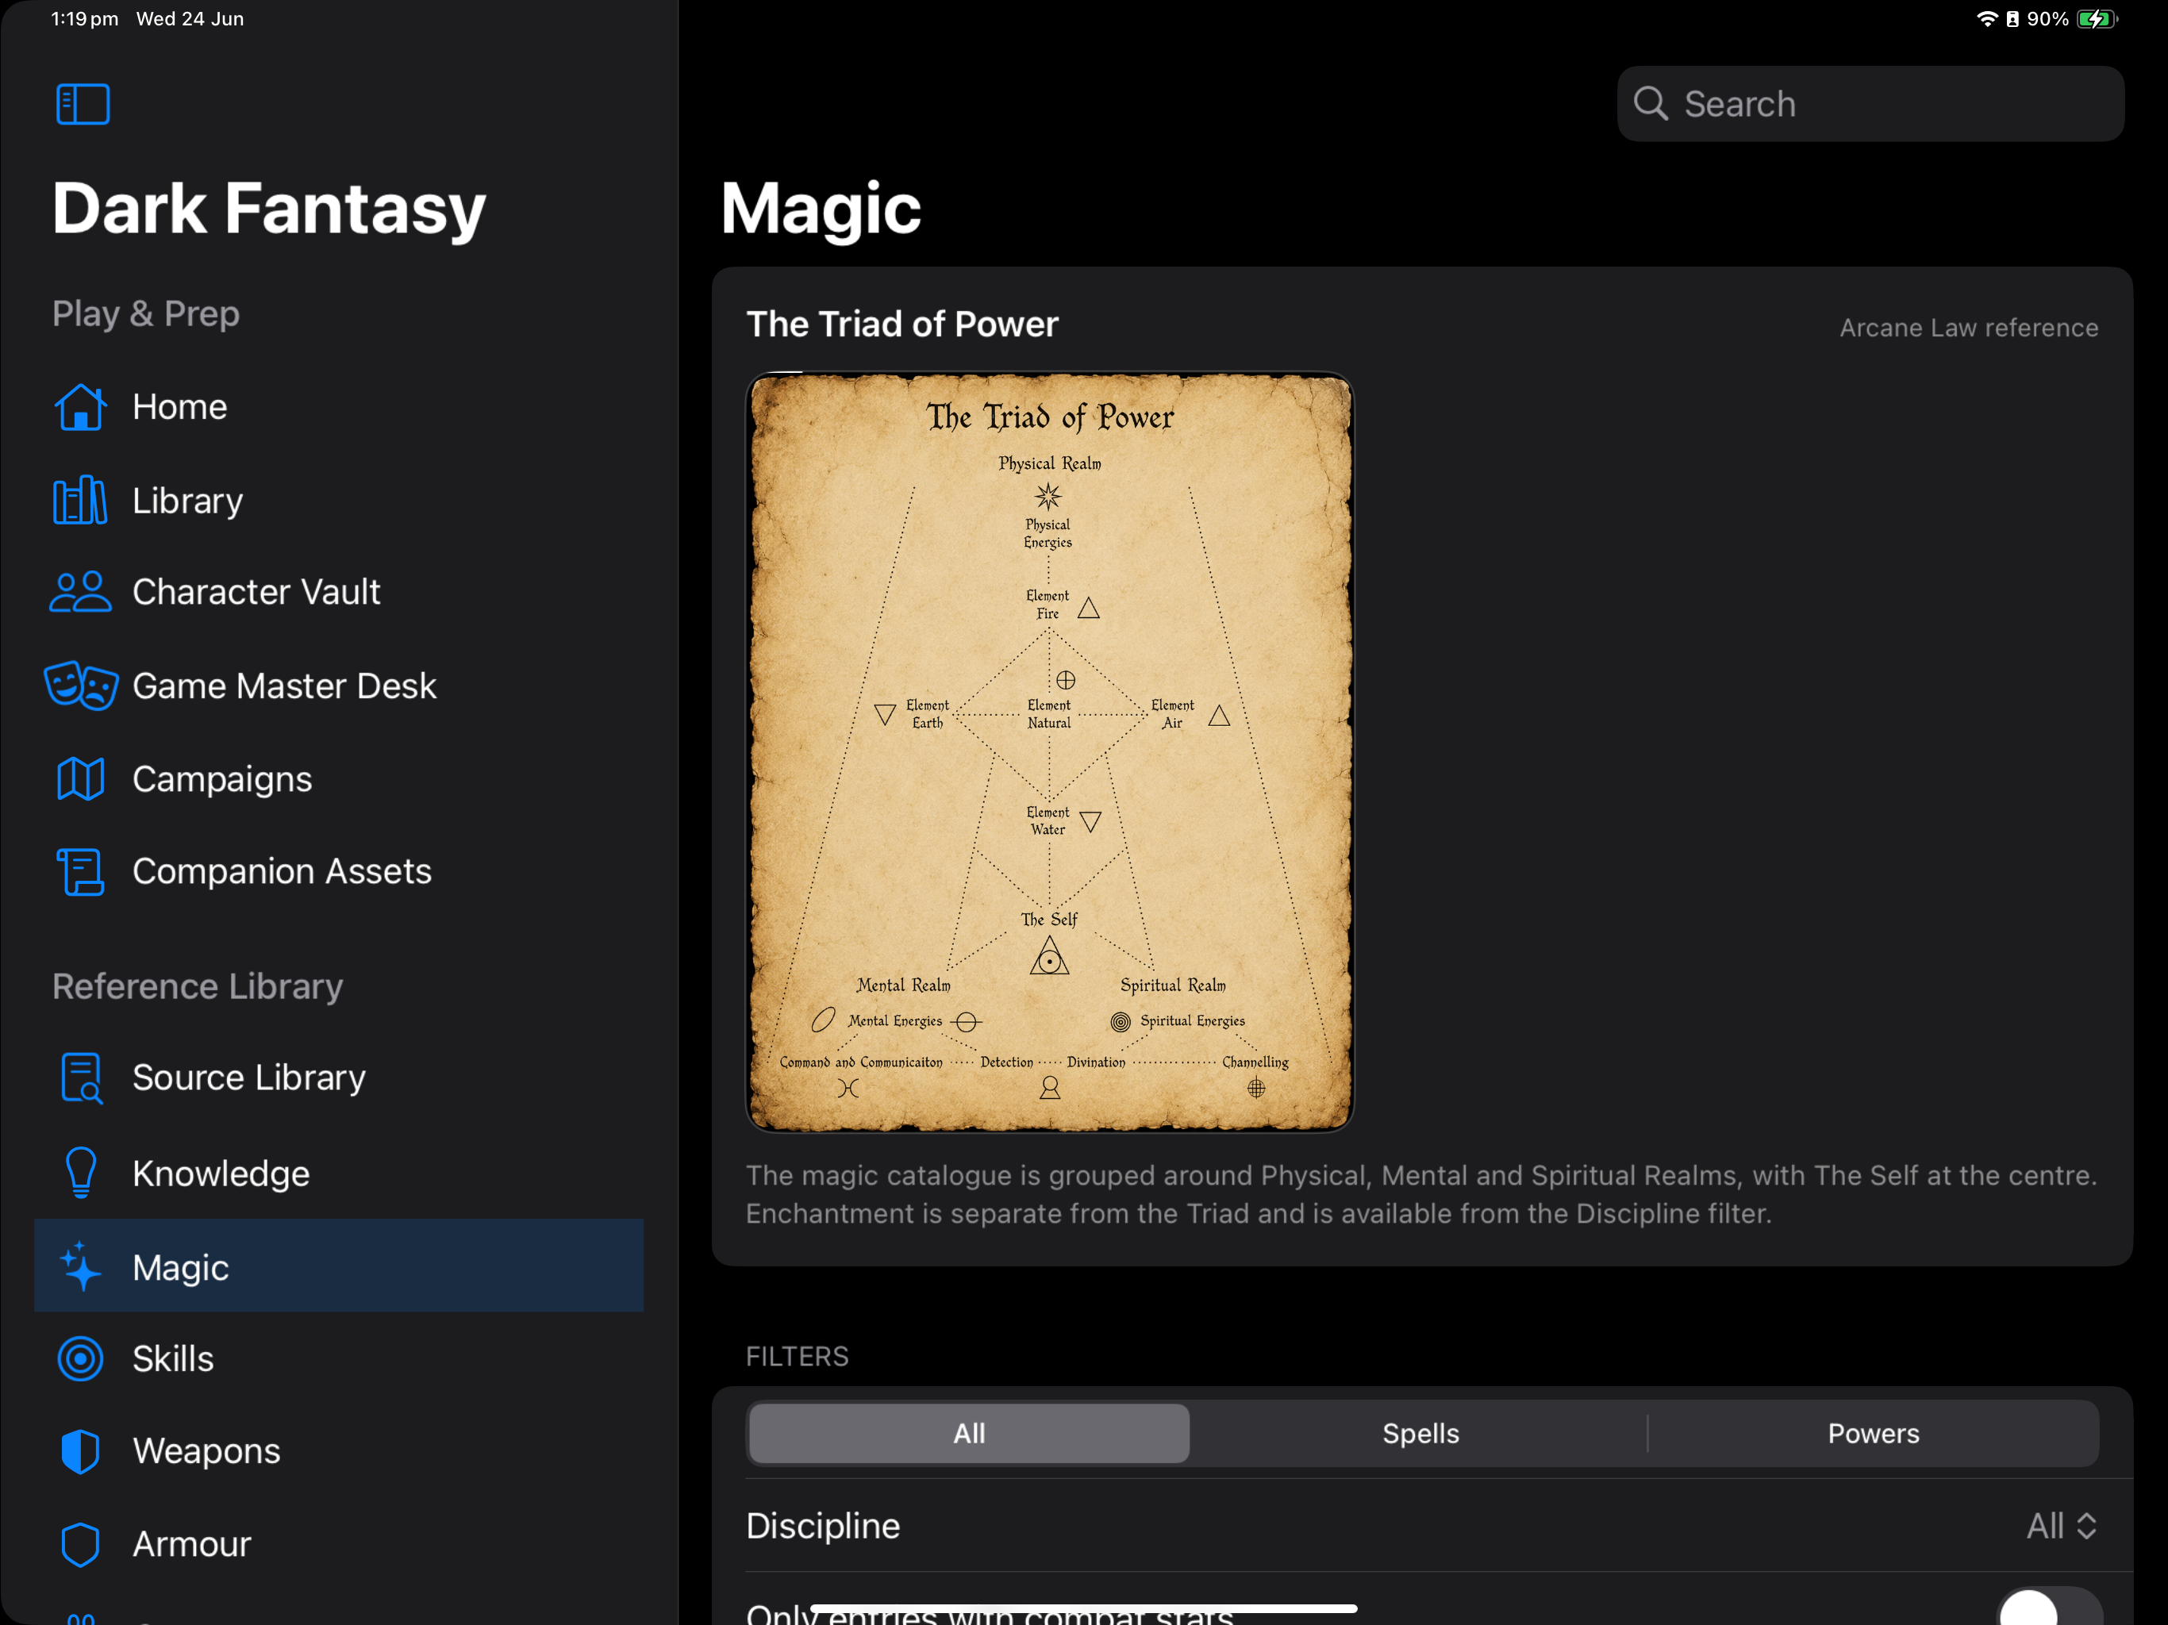Image resolution: width=2168 pixels, height=1625 pixels.
Task: Click the FILTERS section label
Action: coord(797,1357)
